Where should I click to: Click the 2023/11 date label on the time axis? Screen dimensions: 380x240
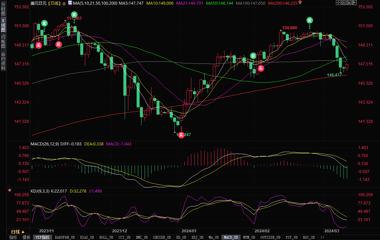tap(46, 231)
